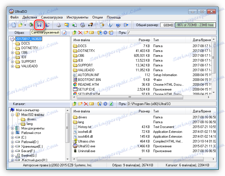Sort catalog files by Дата/Время header

[203, 111]
